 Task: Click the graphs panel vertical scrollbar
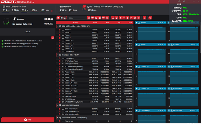tap(200, 38)
